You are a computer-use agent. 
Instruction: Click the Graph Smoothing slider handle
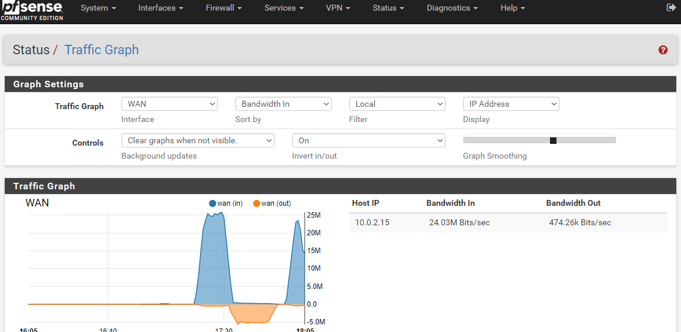click(553, 140)
